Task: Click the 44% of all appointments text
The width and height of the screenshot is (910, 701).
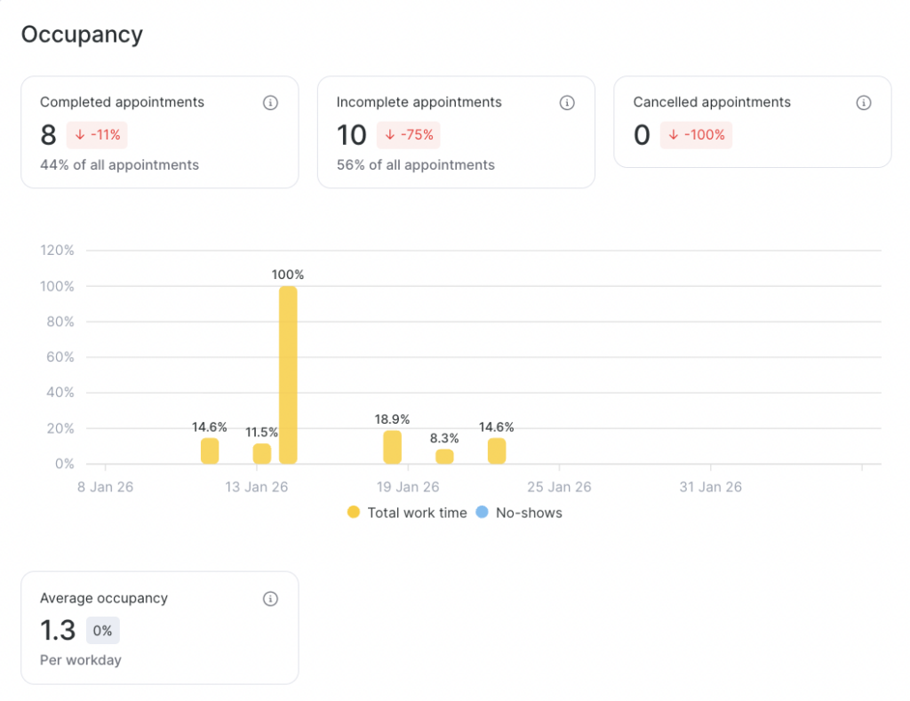Action: pos(119,165)
